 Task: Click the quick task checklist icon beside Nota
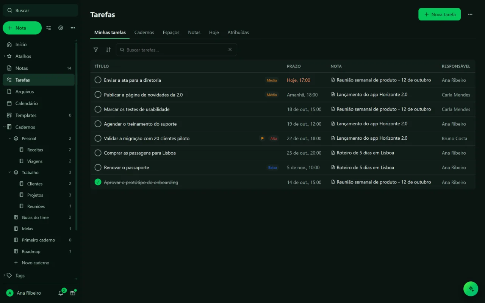click(x=48, y=28)
